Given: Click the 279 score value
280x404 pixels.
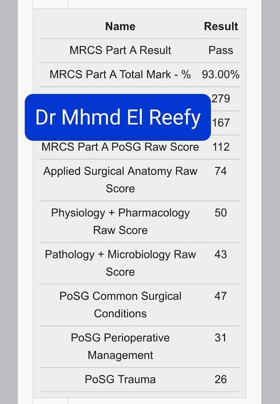Looking at the screenshot, I should [x=221, y=98].
